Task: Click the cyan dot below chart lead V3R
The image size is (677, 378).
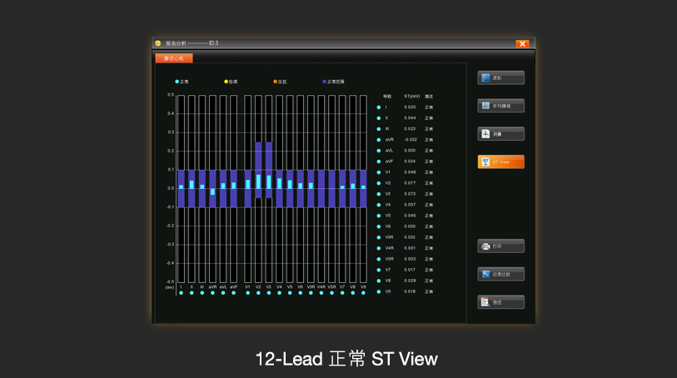Action: tap(311, 293)
